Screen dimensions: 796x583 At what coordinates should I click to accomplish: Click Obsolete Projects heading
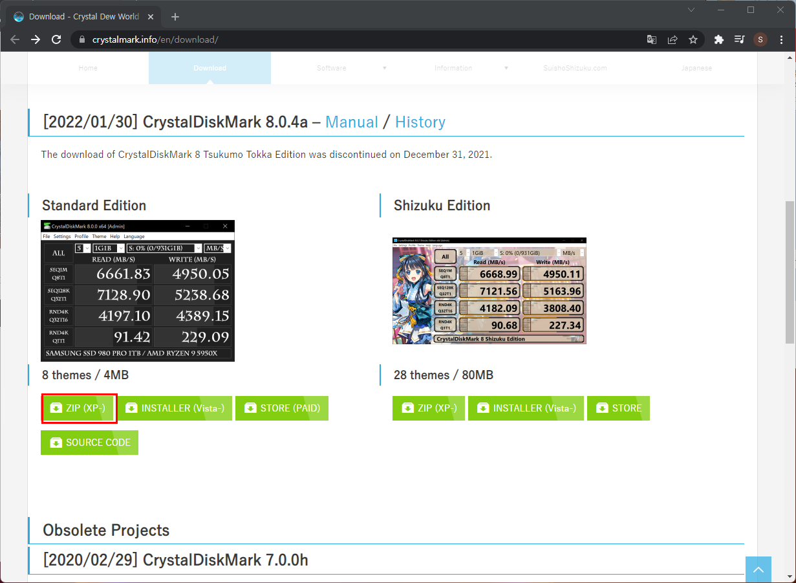pyautogui.click(x=106, y=530)
